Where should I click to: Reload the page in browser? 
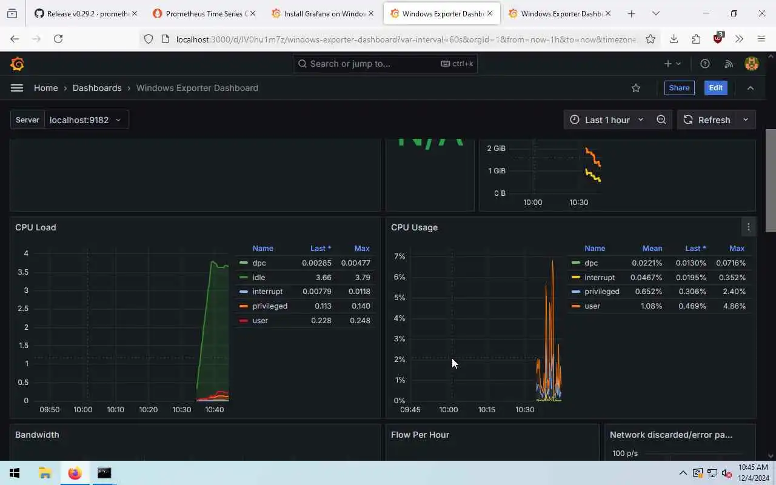[58, 39]
